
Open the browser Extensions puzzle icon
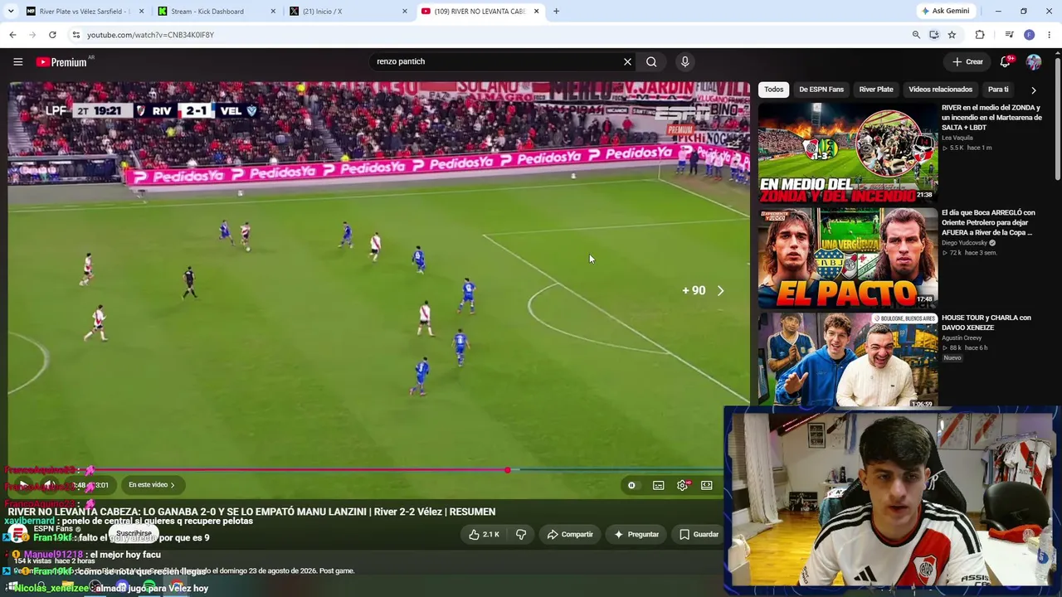(x=980, y=35)
